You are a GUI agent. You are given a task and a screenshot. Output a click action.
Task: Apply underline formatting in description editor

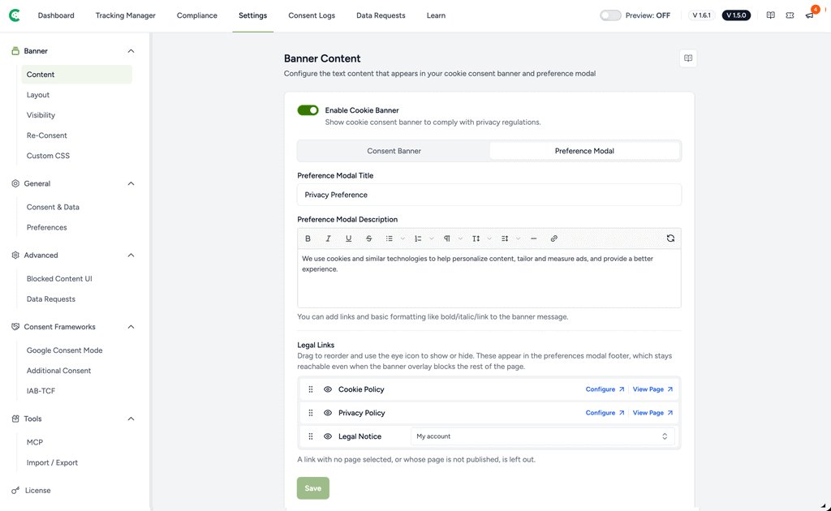[x=348, y=238]
